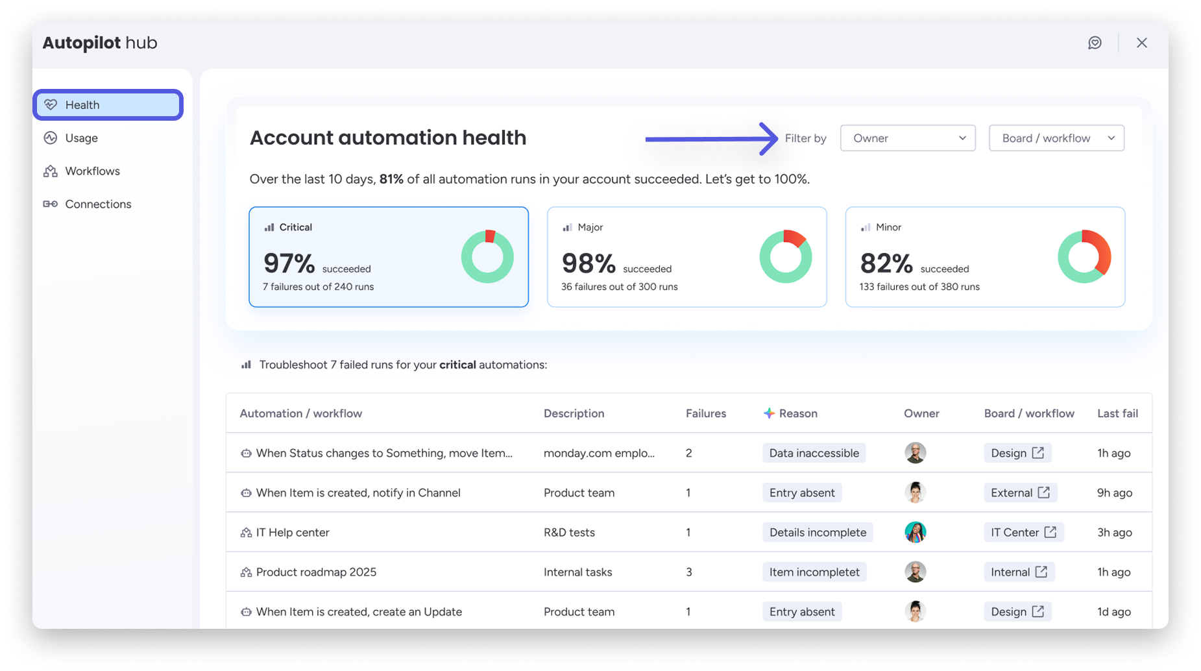Open the IT Center board link icon

(x=1050, y=532)
